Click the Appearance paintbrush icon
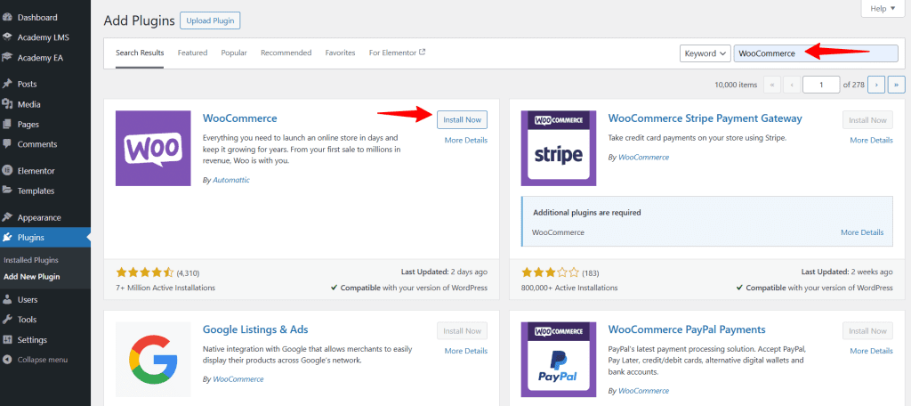This screenshot has height=406, width=911. point(7,217)
